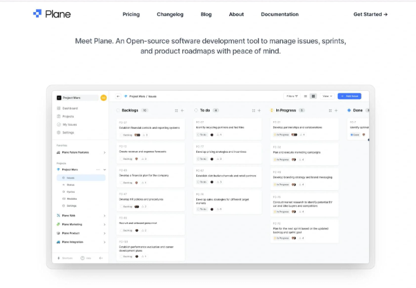Select Status under Project Mars
The height and width of the screenshot is (288, 416).
tap(69, 185)
